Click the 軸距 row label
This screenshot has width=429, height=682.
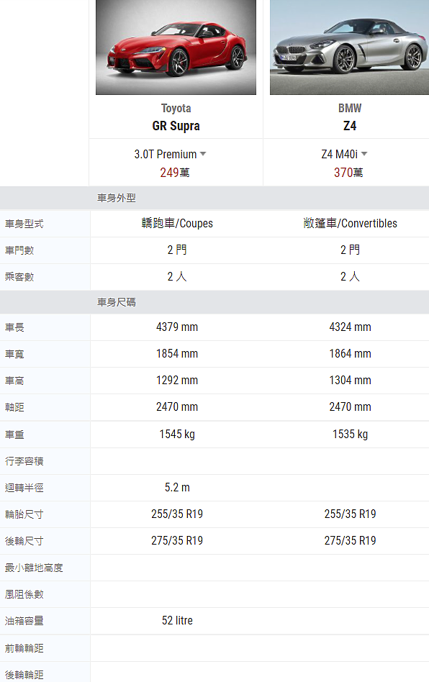(x=14, y=408)
